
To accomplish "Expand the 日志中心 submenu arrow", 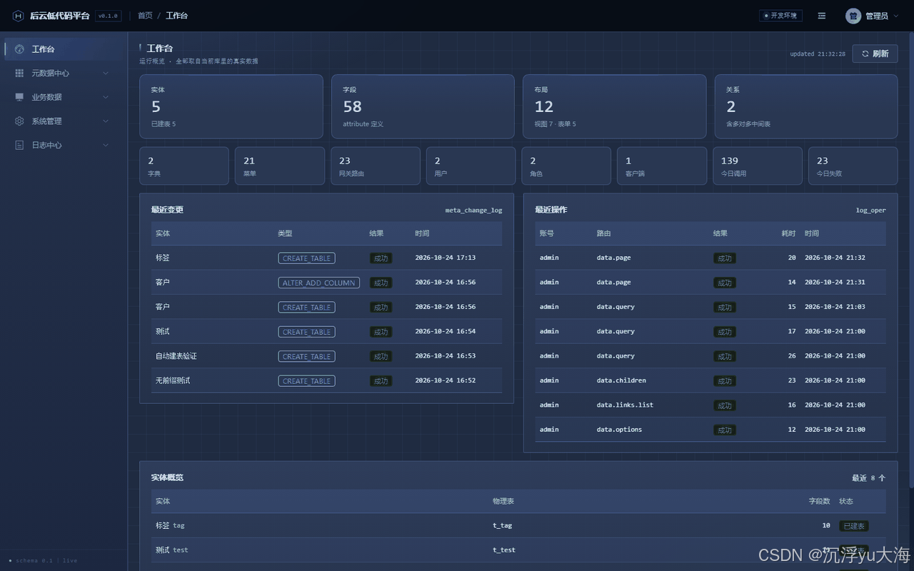I will click(106, 145).
